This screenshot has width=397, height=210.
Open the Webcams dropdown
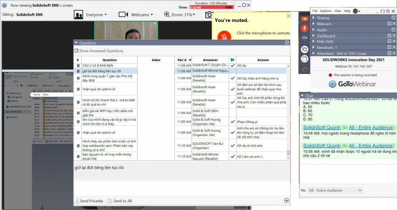142,15
